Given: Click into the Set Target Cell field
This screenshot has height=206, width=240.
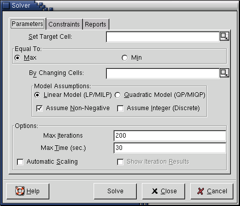Looking at the screenshot, I should coord(163,37).
